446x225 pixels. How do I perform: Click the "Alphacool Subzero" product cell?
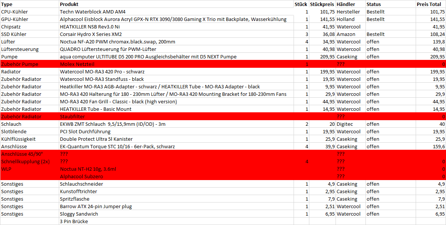[x=176, y=177]
